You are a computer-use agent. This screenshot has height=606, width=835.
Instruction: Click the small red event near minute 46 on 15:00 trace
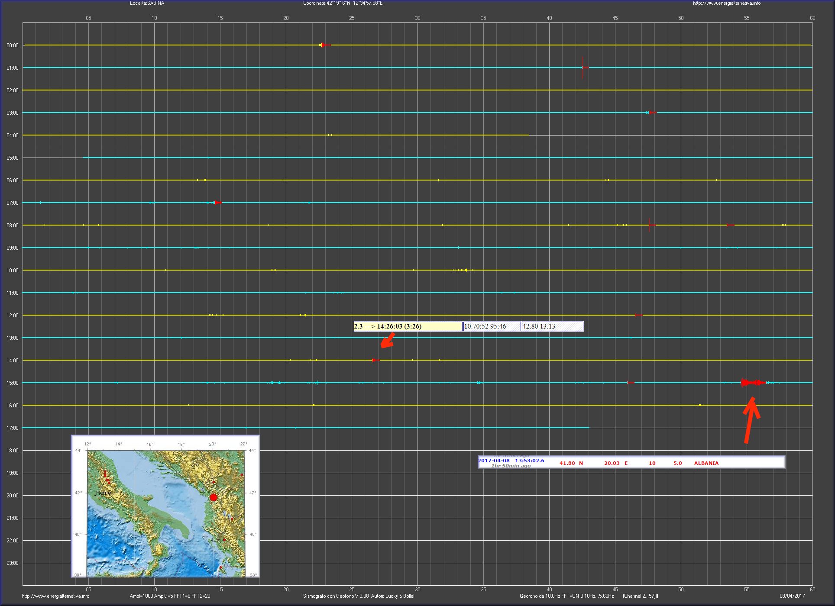click(631, 383)
